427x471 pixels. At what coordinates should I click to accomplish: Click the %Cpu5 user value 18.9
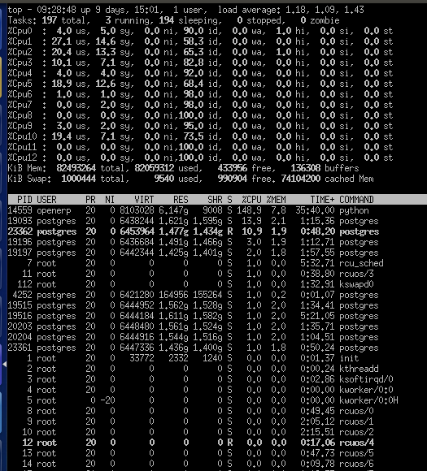[62, 84]
